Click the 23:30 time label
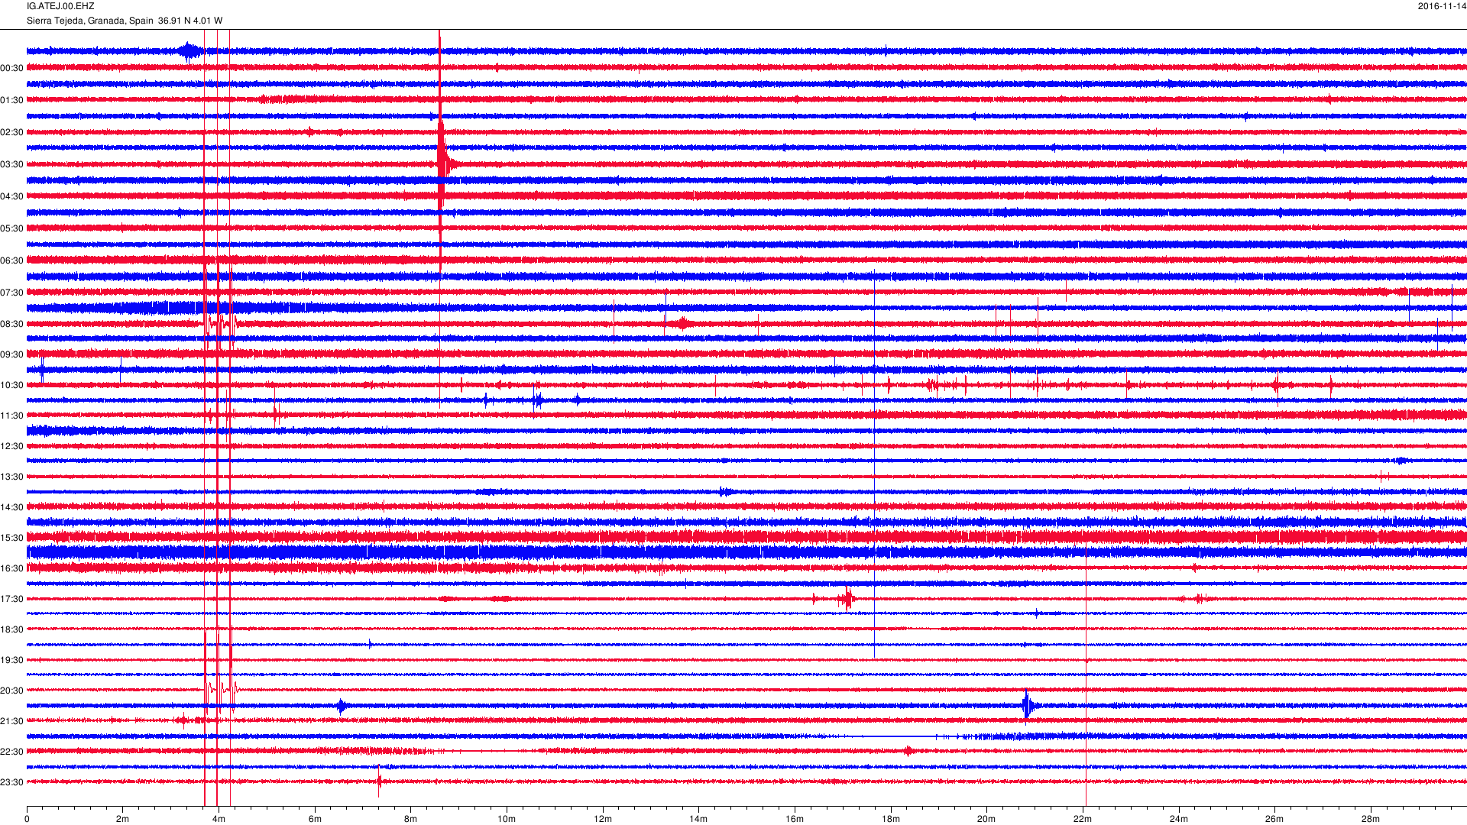The height and width of the screenshot is (825, 1467). tap(11, 782)
